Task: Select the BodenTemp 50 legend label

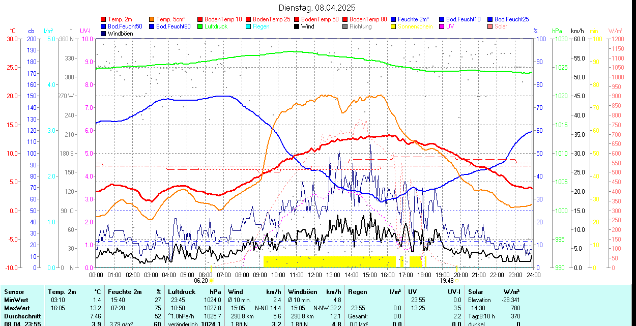Action: (320, 19)
